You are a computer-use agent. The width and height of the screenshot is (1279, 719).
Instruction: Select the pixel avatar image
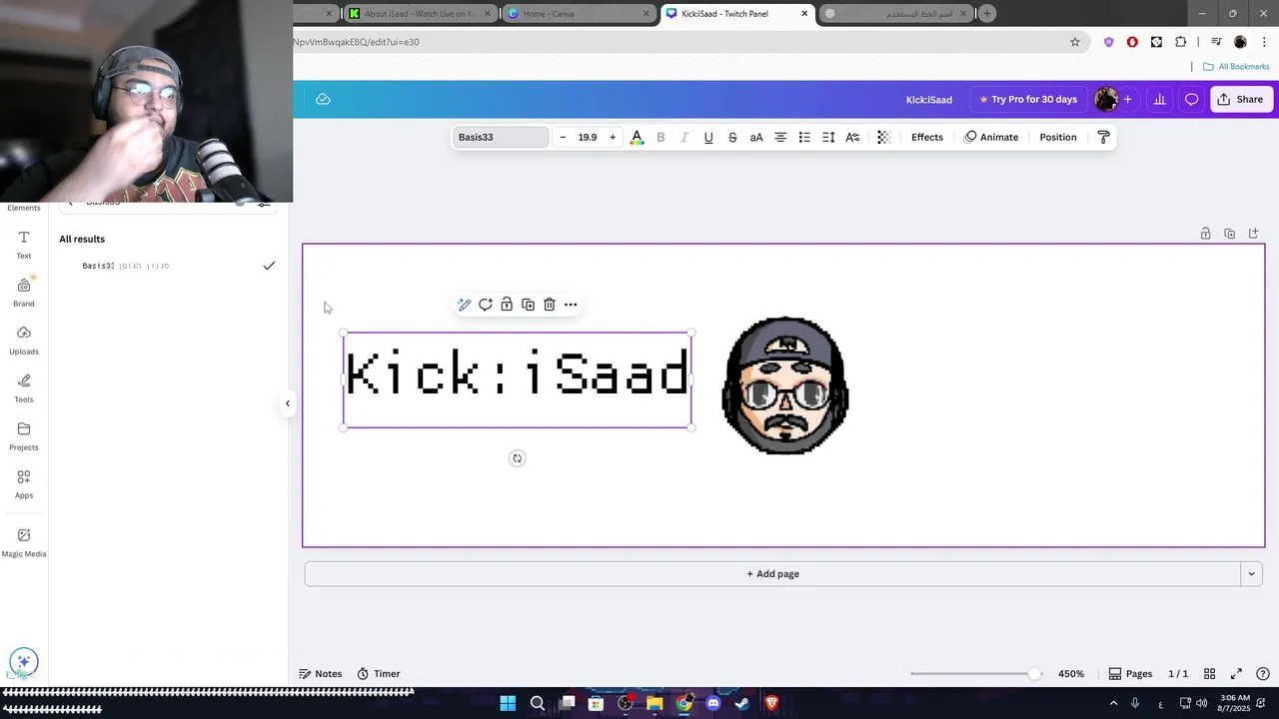[785, 385]
